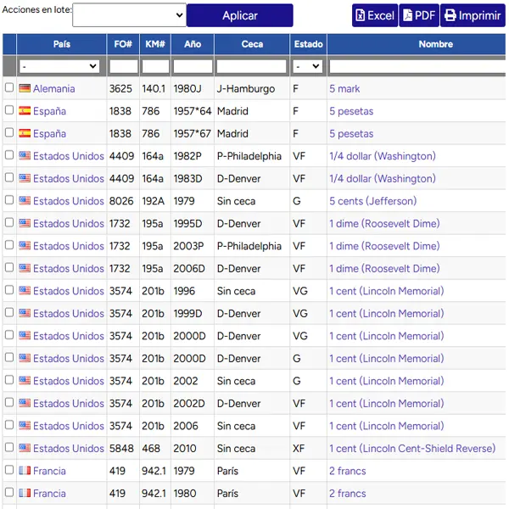
Task: Tick the 1995D Roosevelt dime checkbox
Action: (9, 222)
